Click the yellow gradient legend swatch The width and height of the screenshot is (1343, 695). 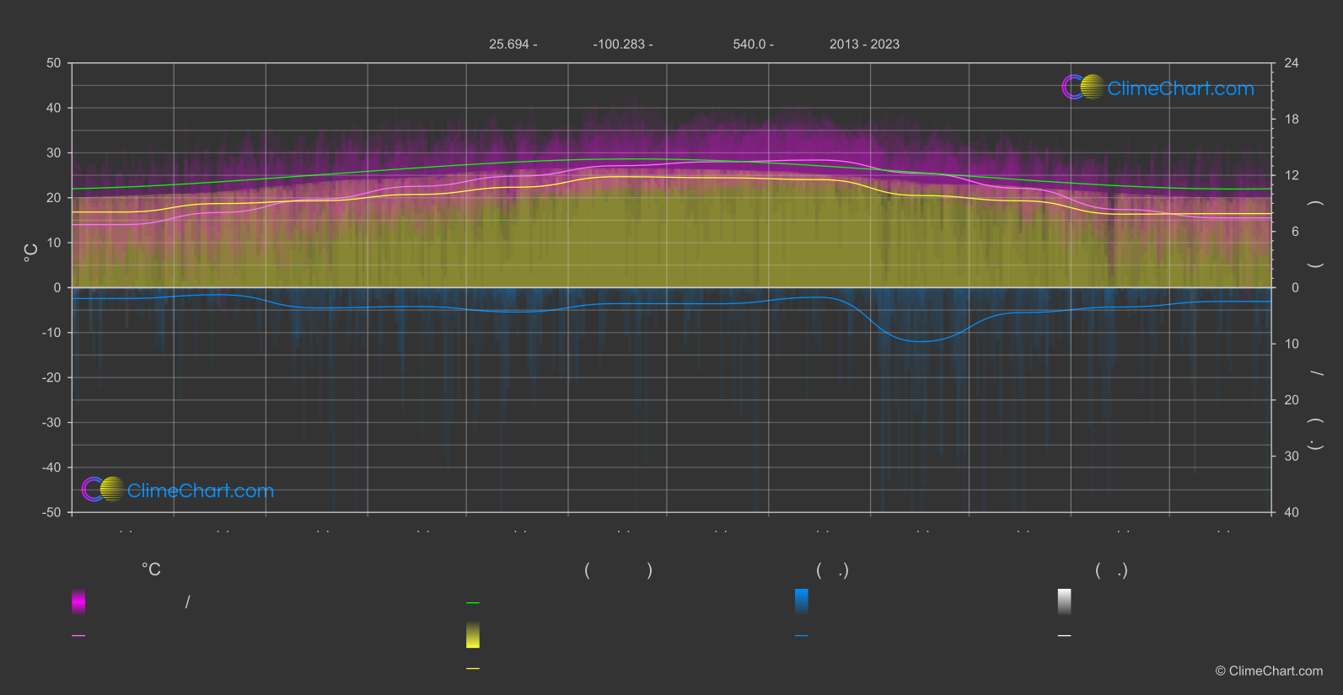tap(473, 635)
